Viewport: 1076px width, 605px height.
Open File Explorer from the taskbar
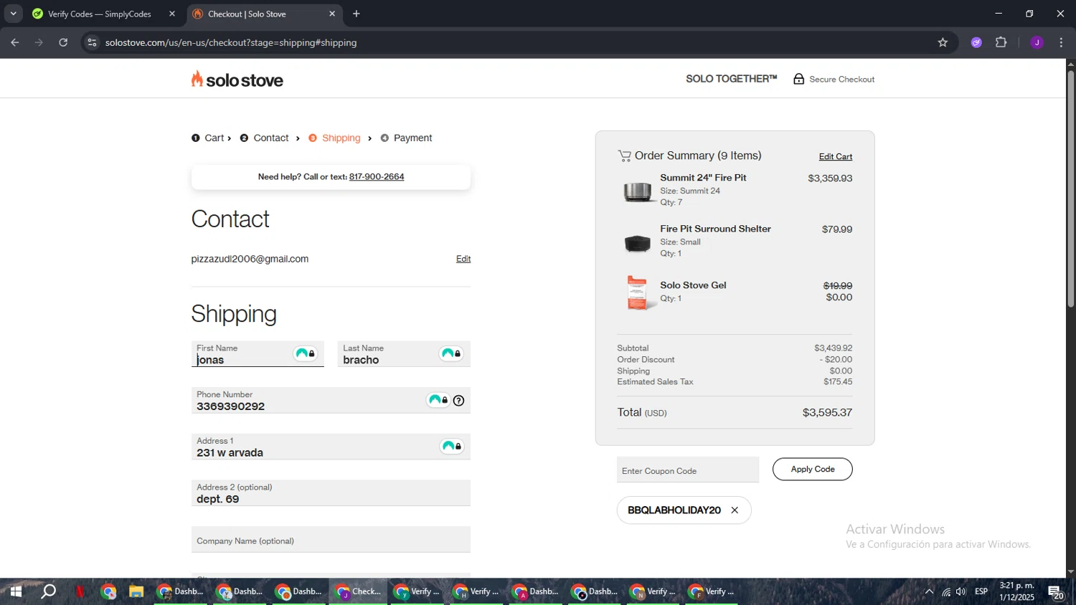pyautogui.click(x=136, y=591)
